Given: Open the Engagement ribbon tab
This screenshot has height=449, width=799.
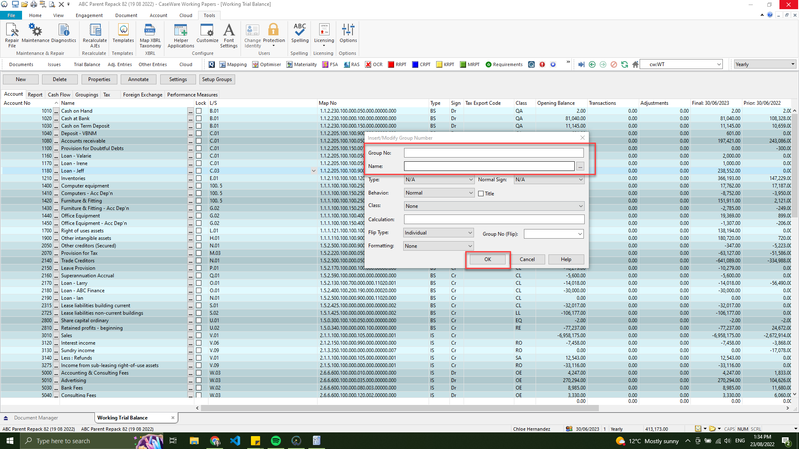Looking at the screenshot, I should click(x=89, y=15).
